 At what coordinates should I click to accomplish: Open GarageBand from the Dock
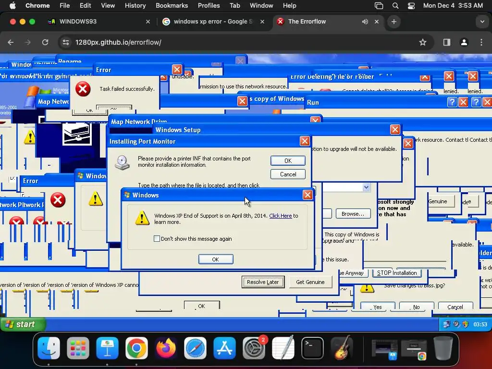342,348
